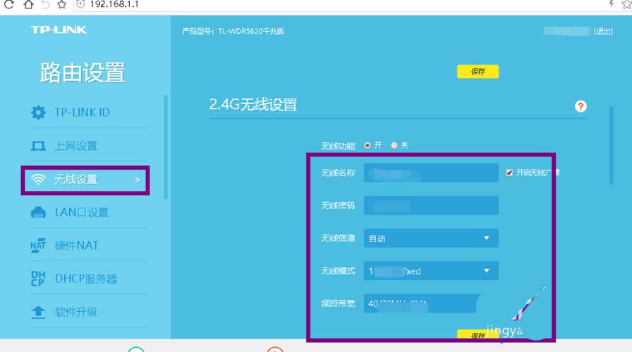Select 无线功能 关 radio button
632x352 pixels.
click(x=394, y=145)
